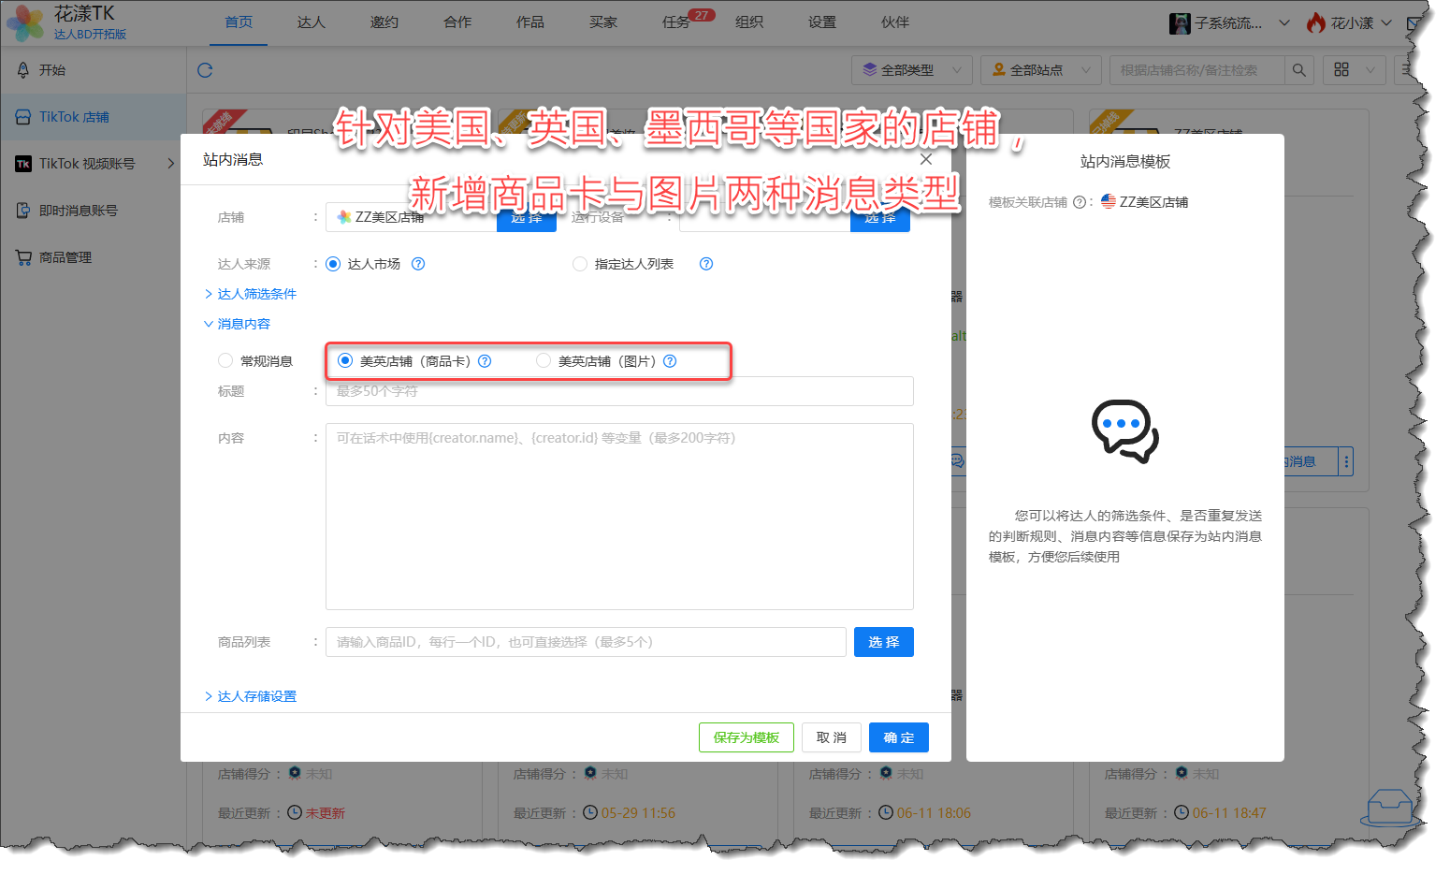Viewport: 1450px width, 875px height.
Task: Select the 美英店铺(图片) radio option
Action: click(544, 361)
